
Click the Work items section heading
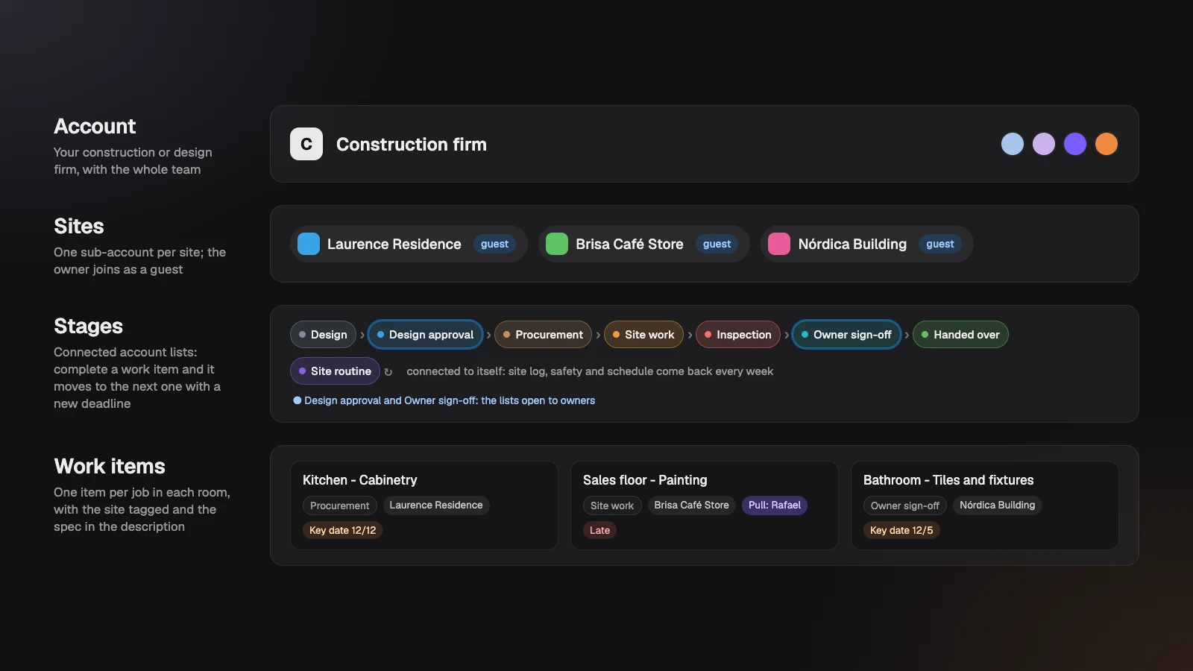click(x=110, y=466)
